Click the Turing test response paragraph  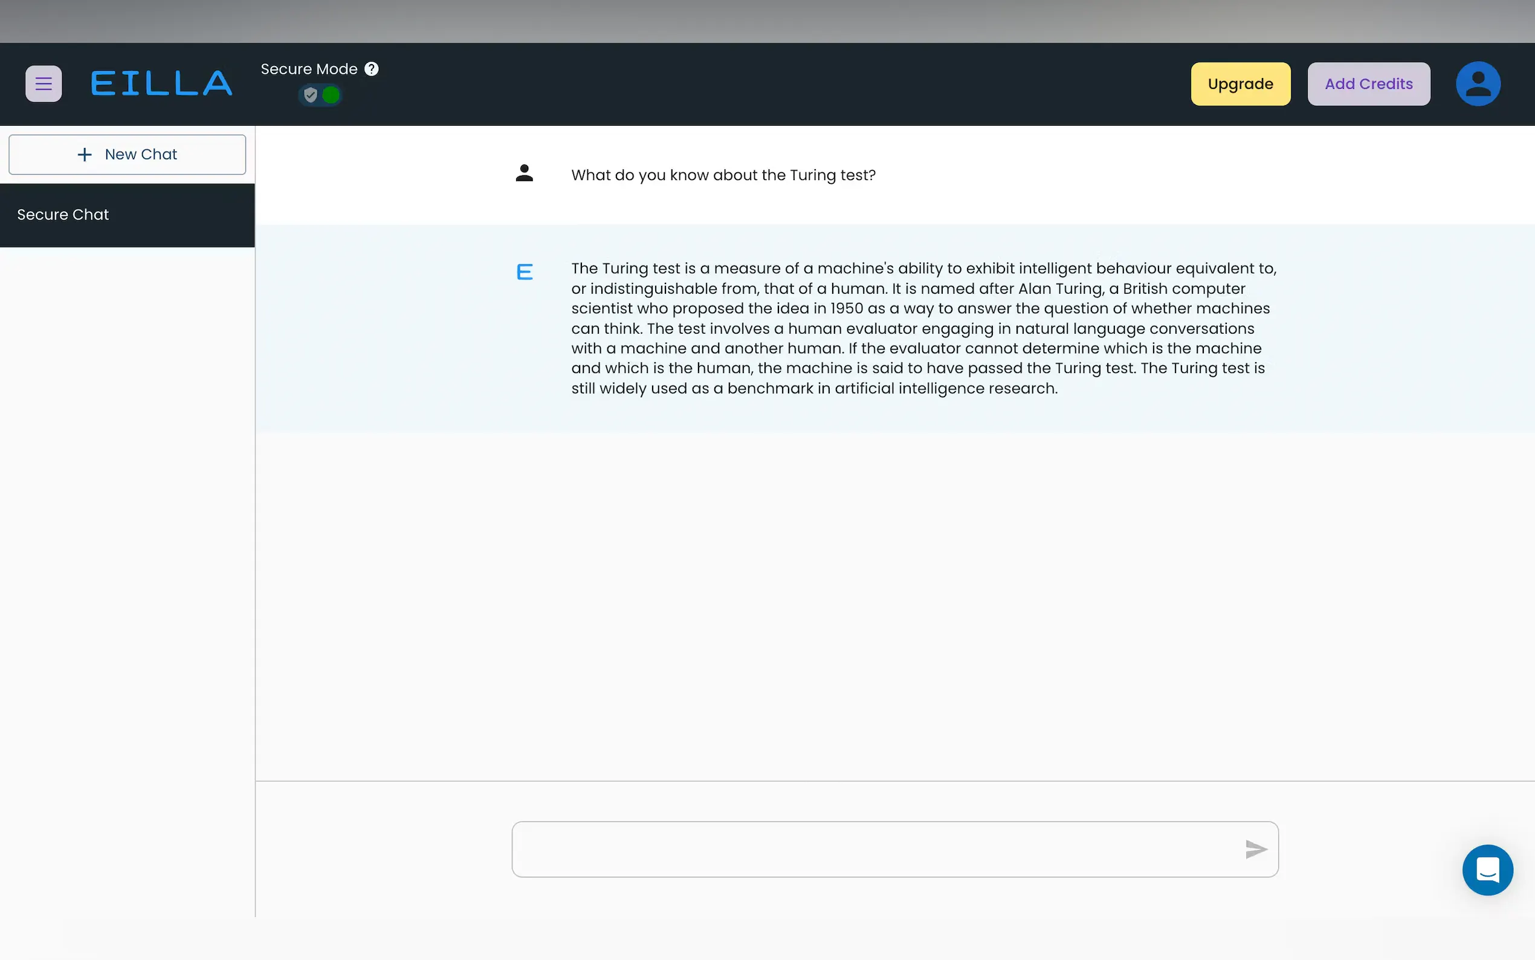click(x=920, y=328)
